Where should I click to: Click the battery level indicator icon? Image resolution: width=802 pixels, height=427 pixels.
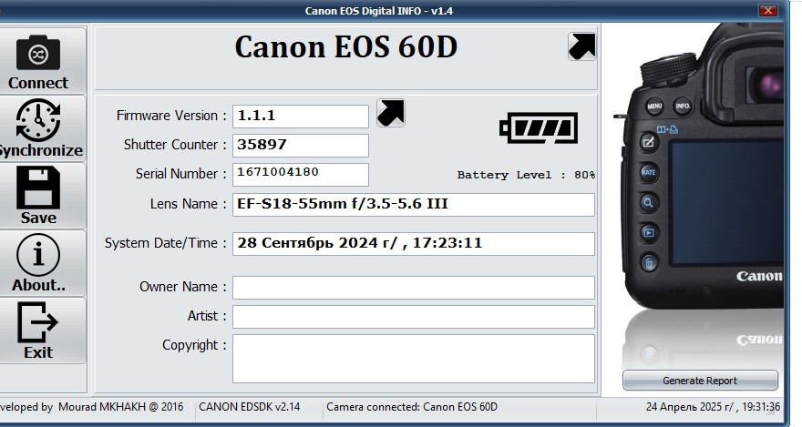click(539, 128)
